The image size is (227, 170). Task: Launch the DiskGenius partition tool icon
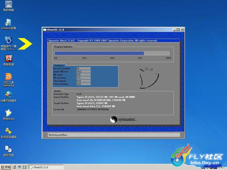tap(9, 80)
